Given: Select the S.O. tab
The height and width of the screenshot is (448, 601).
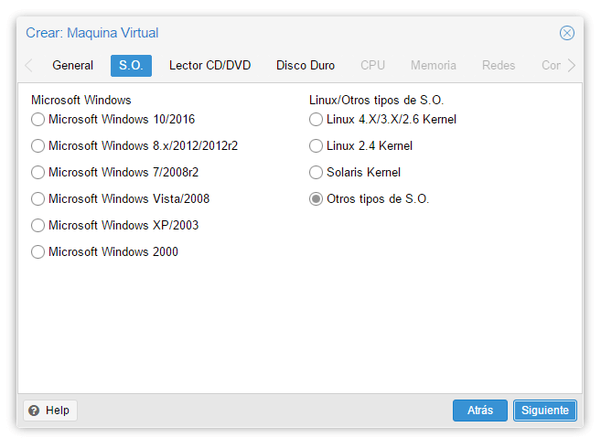Looking at the screenshot, I should 131,66.
